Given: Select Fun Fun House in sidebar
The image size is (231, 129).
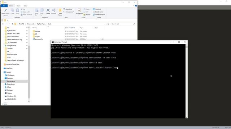Looking at the screenshot, I should click(x=12, y=54).
